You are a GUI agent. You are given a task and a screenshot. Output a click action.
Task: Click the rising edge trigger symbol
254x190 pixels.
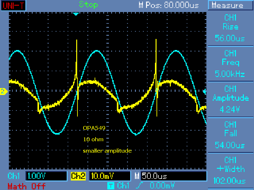139,186
